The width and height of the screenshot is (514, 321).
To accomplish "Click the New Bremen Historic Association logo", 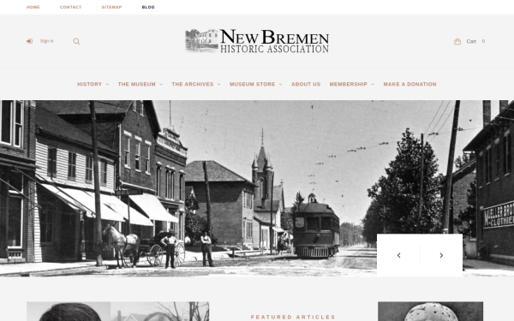I will pyautogui.click(x=257, y=41).
